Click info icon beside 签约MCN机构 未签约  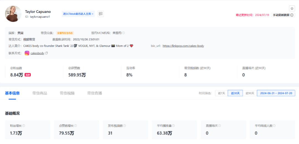(x=123, y=33)
